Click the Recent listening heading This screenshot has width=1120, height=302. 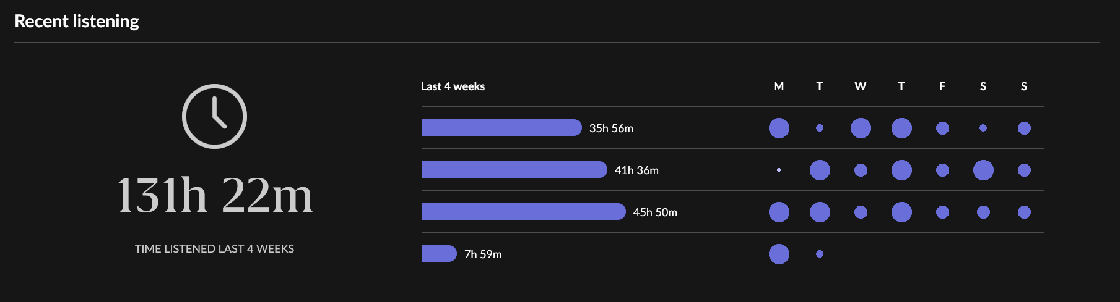point(77,21)
